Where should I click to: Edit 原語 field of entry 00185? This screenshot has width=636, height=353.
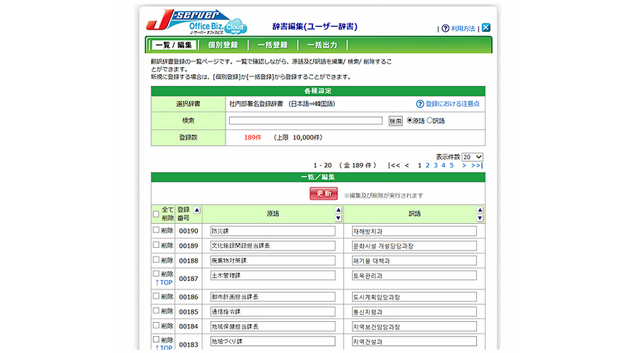coord(273,311)
